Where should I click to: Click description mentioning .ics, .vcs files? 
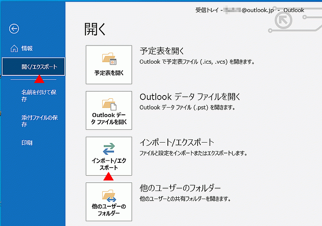coord(197,62)
